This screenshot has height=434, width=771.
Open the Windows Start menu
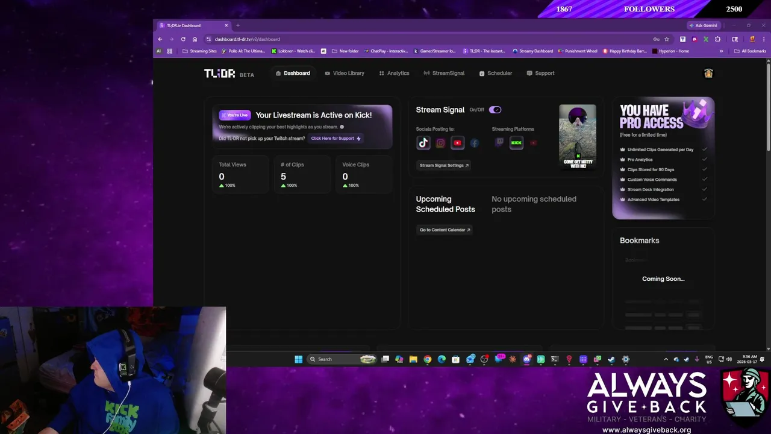(298, 359)
